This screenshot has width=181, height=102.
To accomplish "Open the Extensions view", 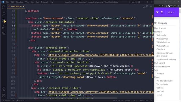I will point(4,33).
